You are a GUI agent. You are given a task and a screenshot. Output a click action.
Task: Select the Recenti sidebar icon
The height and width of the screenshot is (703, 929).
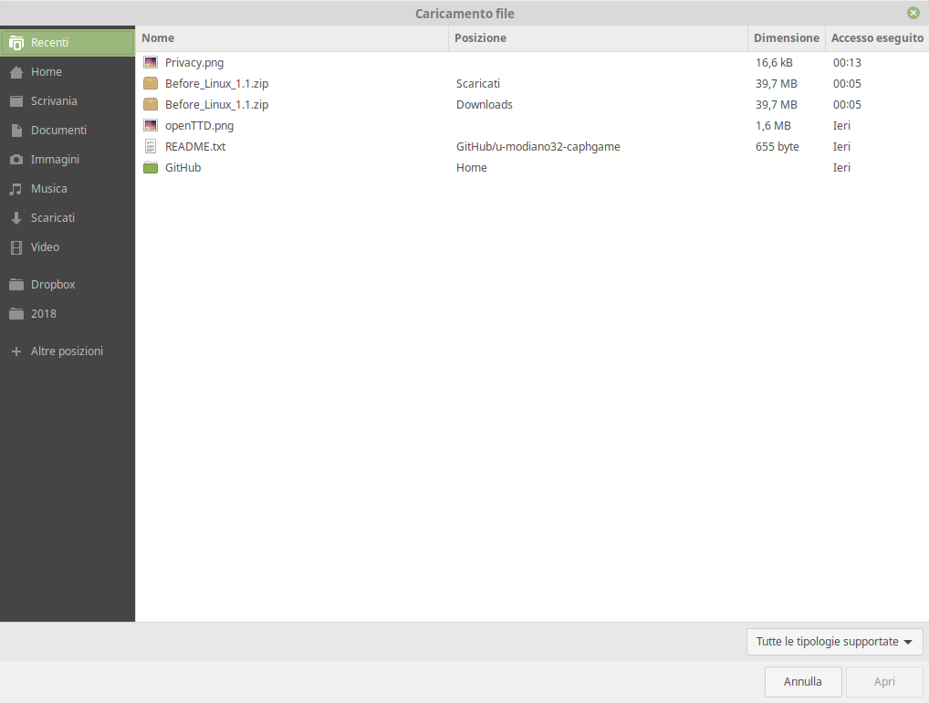pyautogui.click(x=16, y=43)
